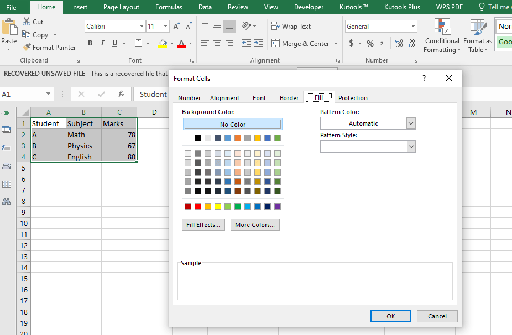Increase font size with the larger A
Image resolution: width=512 pixels, height=335 pixels.
point(176,27)
